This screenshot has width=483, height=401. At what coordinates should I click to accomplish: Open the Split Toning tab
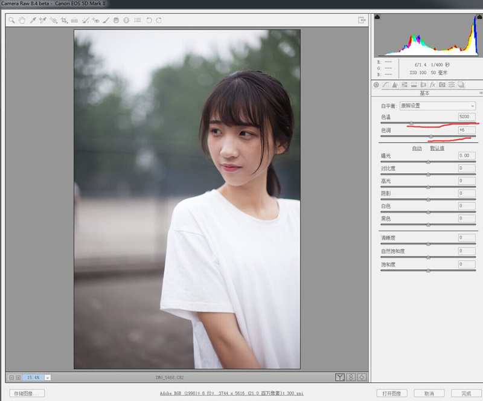coord(414,85)
